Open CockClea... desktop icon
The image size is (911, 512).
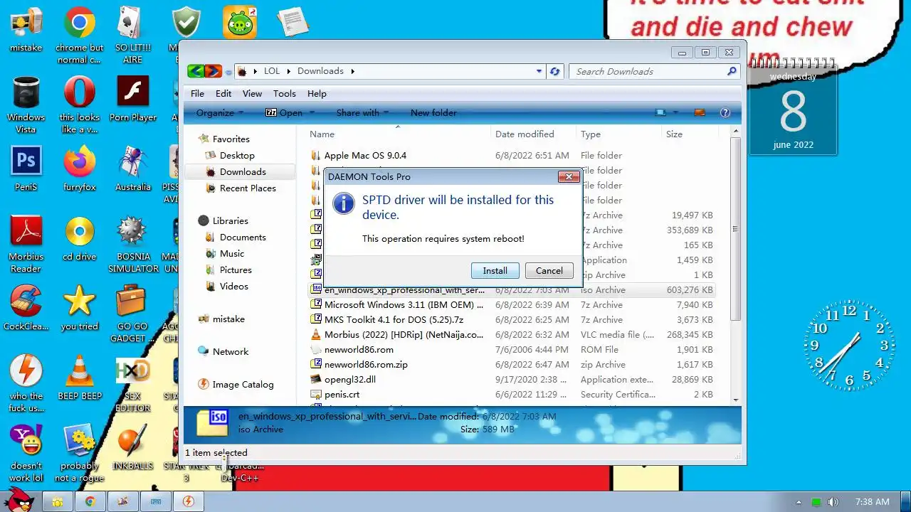click(x=26, y=308)
